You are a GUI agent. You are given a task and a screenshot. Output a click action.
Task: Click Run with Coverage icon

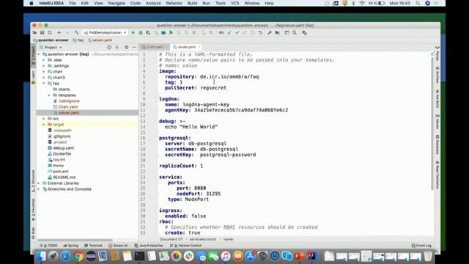click(148, 32)
